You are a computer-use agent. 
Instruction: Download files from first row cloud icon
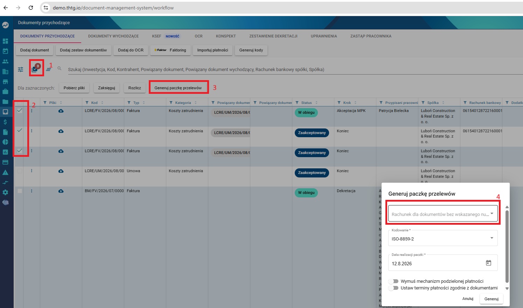[x=61, y=111]
